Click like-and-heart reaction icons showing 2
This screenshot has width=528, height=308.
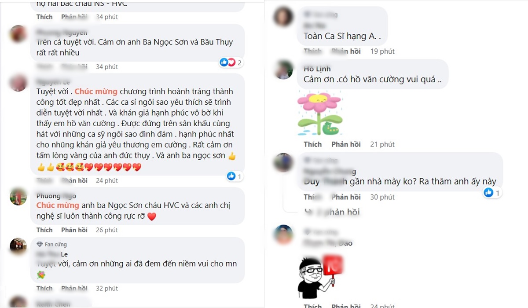pyautogui.click(x=227, y=62)
